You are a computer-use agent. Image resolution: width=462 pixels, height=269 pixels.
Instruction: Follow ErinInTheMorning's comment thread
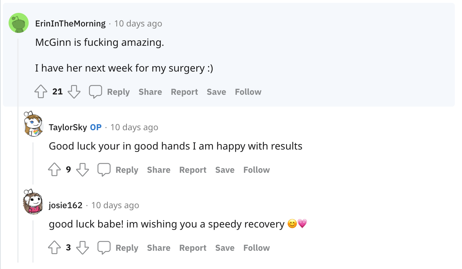coord(248,92)
